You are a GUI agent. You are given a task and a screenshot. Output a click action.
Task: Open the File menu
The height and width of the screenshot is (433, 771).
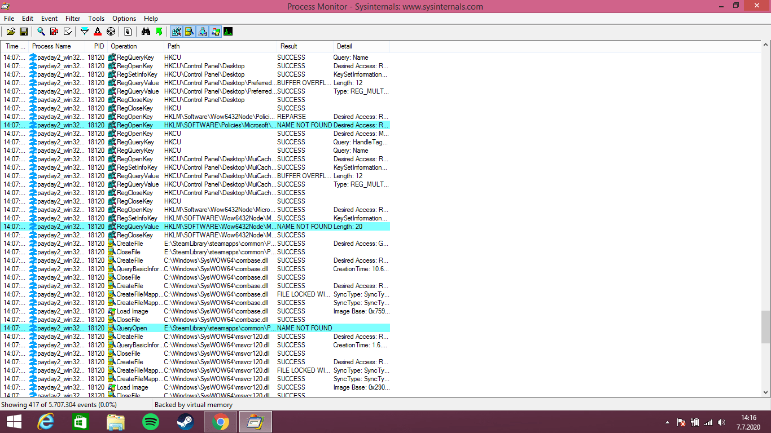point(9,19)
